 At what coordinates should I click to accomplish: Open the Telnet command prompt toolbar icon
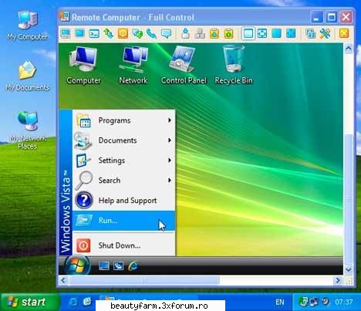pos(94,34)
